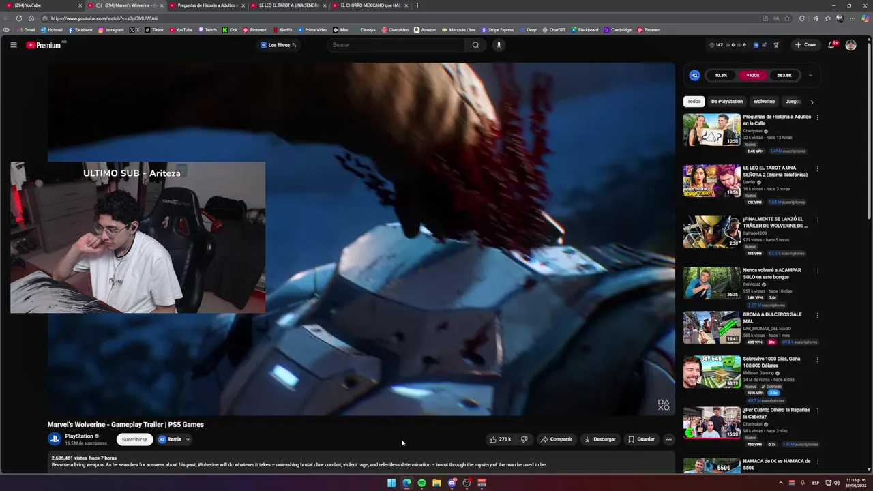Click inside the Buscar search field
This screenshot has height=491, width=873.
pos(397,45)
